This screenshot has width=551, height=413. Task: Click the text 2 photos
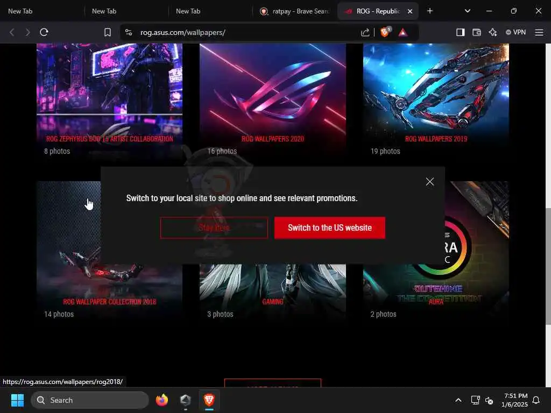coord(383,314)
